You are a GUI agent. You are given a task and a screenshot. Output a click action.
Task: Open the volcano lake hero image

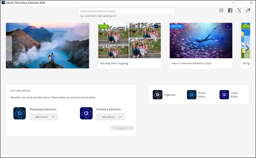47,46
